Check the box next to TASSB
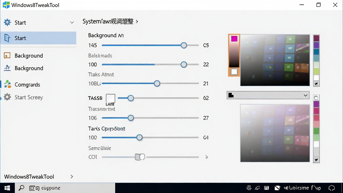Screen dimensions: 343x193 click(111, 98)
